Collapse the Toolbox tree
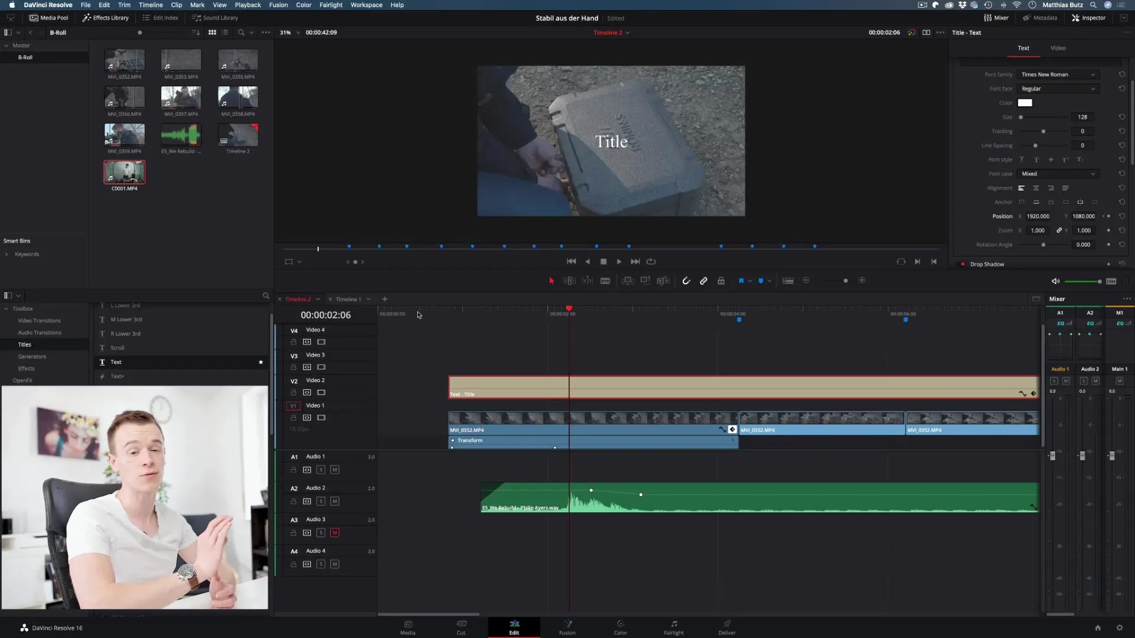Image resolution: width=1135 pixels, height=638 pixels. click(x=7, y=309)
